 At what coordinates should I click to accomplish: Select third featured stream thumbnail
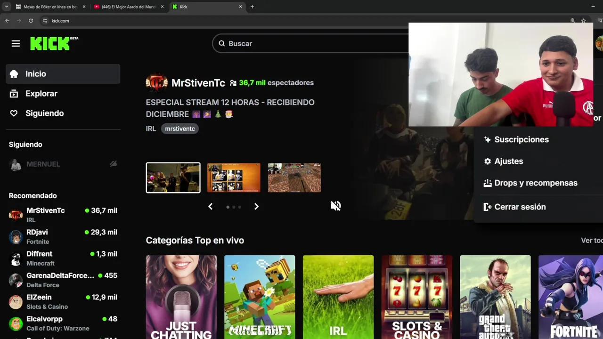[x=294, y=178]
